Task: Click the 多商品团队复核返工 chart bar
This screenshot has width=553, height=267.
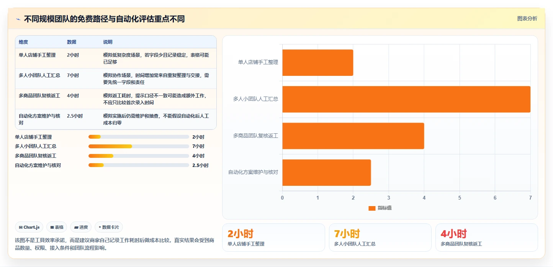Action: pos(353,136)
